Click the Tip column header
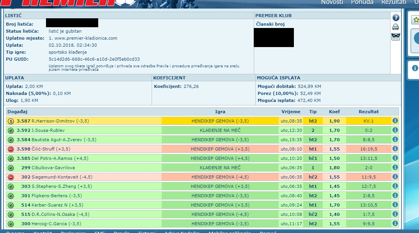The width and height of the screenshot is (419, 233). click(x=313, y=112)
